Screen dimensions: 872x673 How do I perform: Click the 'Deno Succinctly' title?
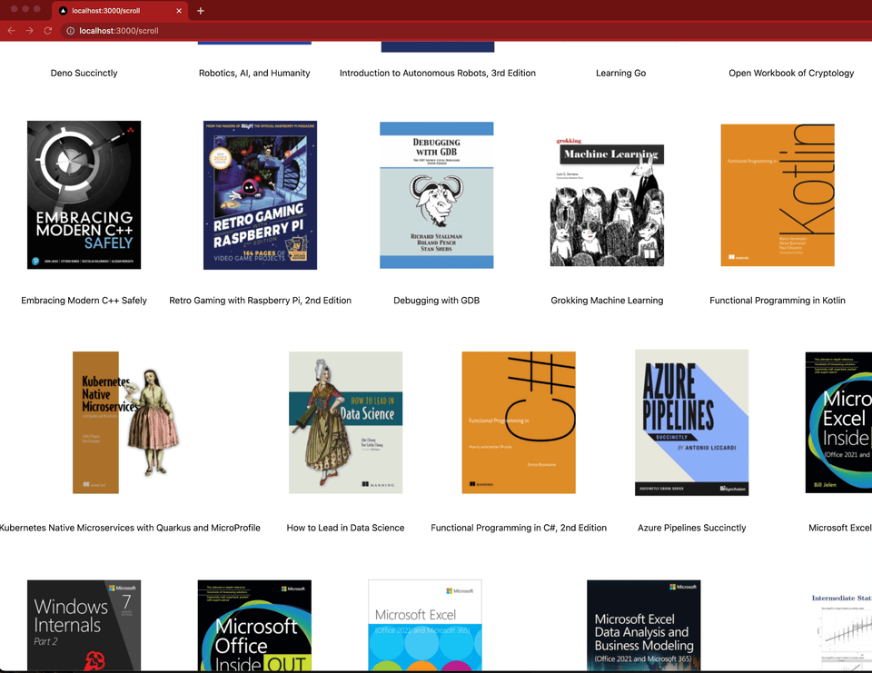coord(84,73)
